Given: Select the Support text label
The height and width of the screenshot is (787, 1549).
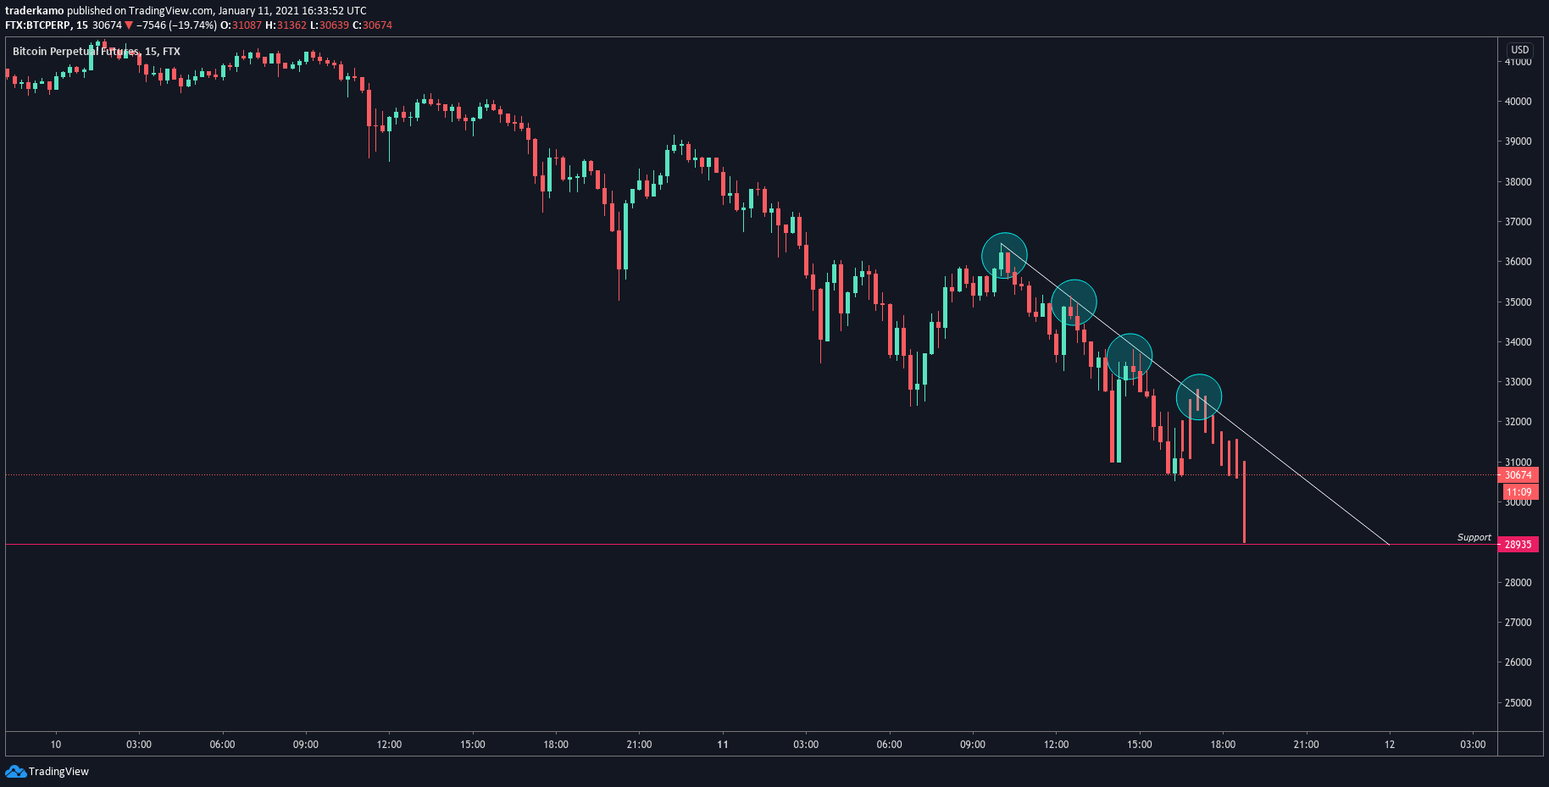Looking at the screenshot, I should 1474,537.
